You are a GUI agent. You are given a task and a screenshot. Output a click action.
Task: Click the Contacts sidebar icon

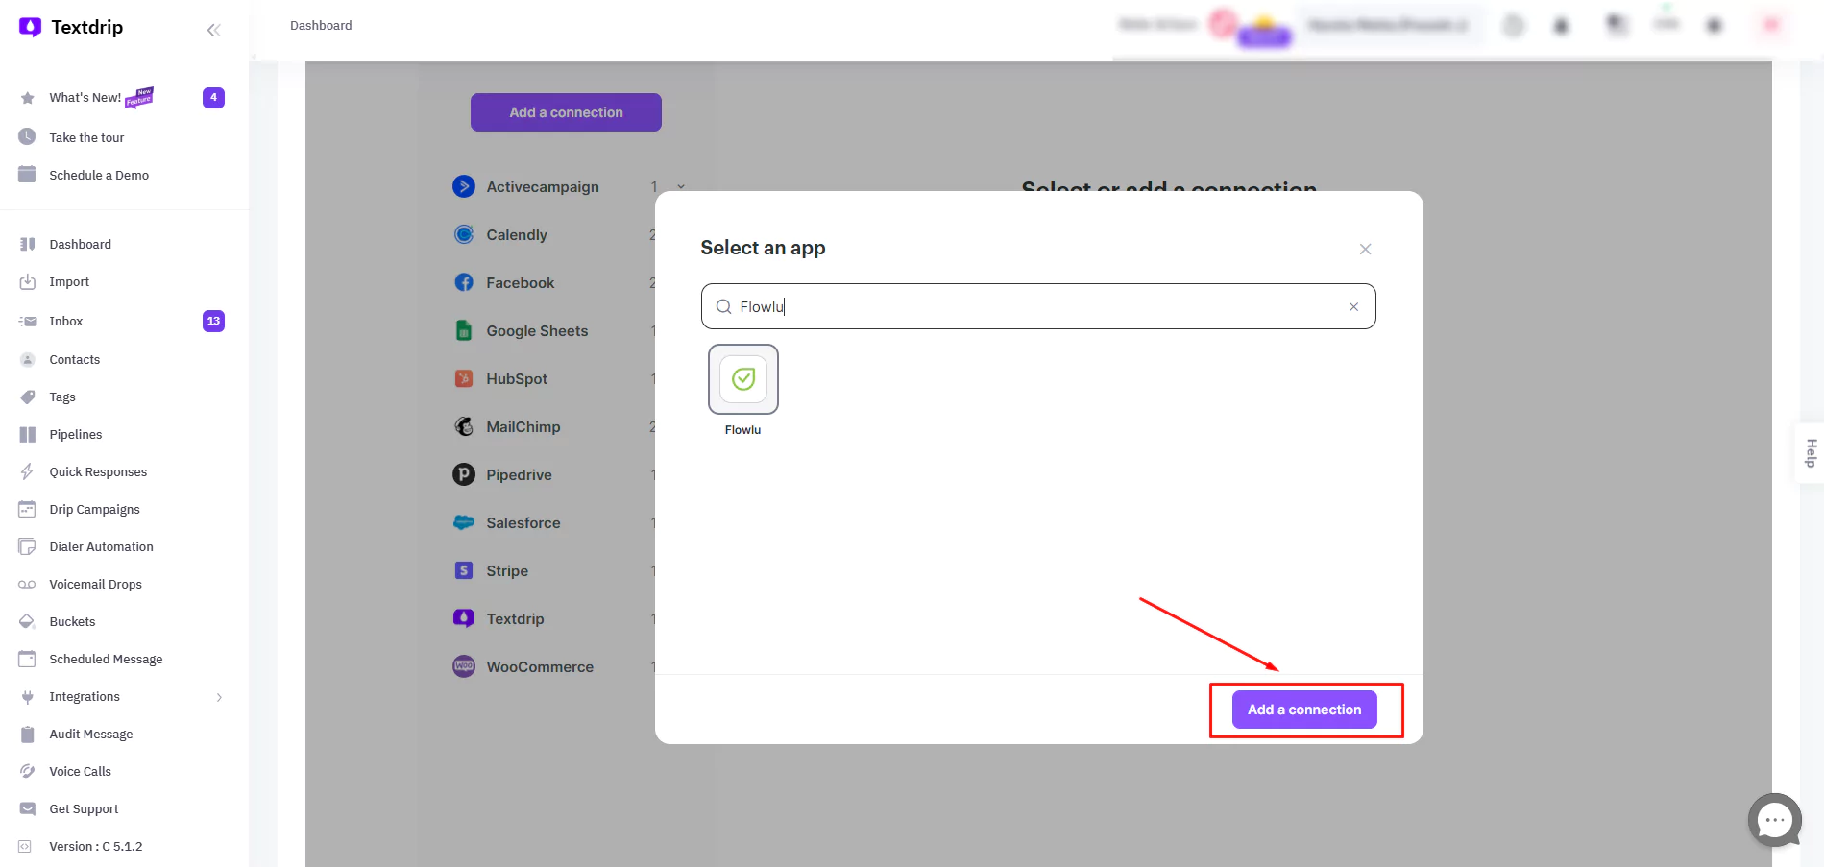pos(27,359)
